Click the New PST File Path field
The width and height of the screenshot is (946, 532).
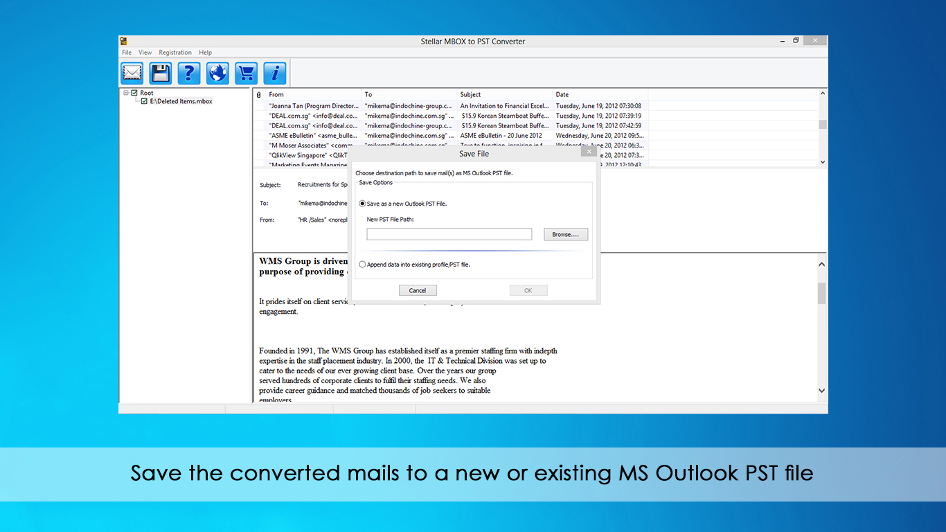(449, 234)
